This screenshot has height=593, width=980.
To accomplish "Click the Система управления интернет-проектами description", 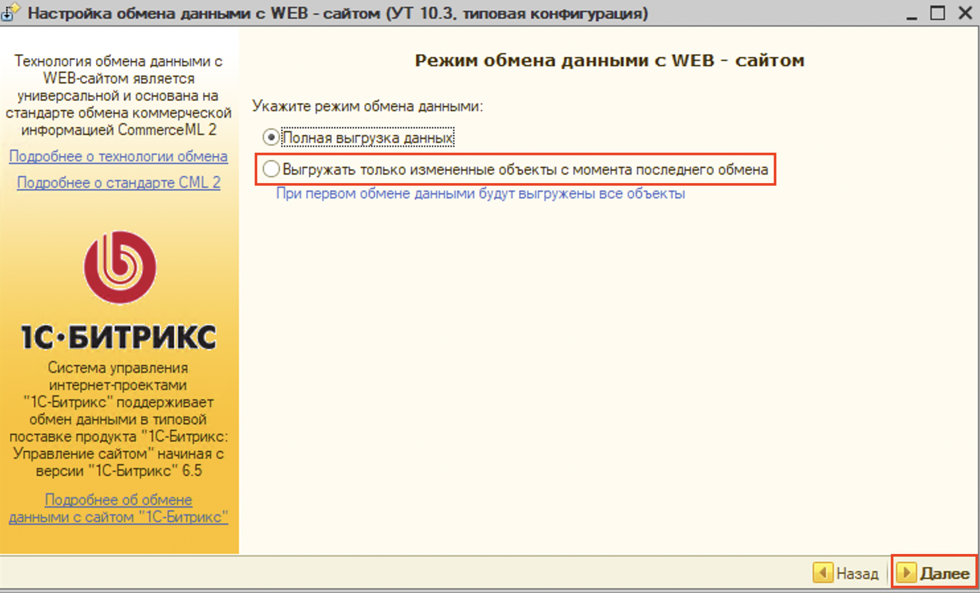I will [118, 419].
